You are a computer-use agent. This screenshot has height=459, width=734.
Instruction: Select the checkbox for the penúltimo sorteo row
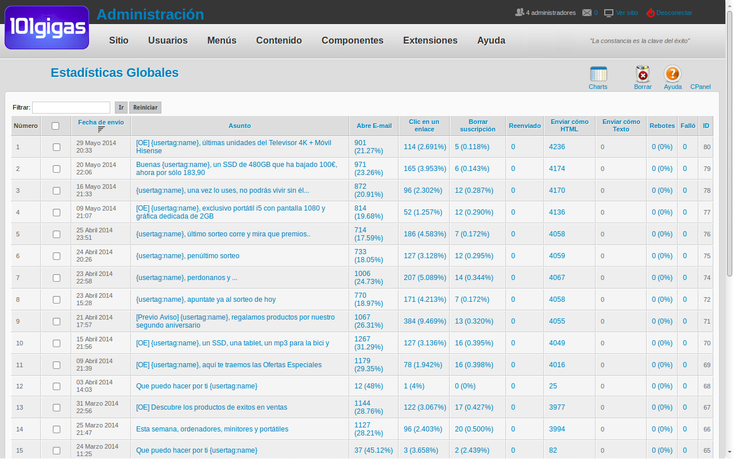[56, 256]
